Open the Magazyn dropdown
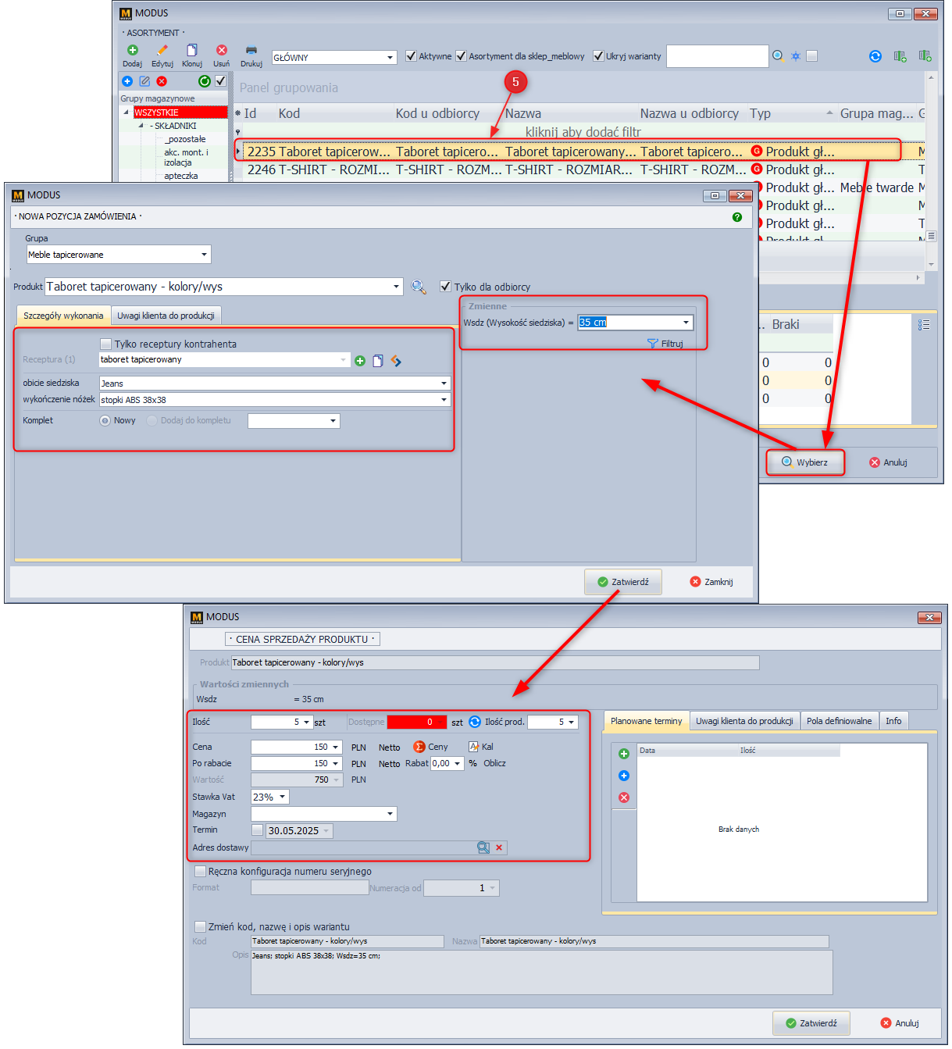 click(390, 814)
